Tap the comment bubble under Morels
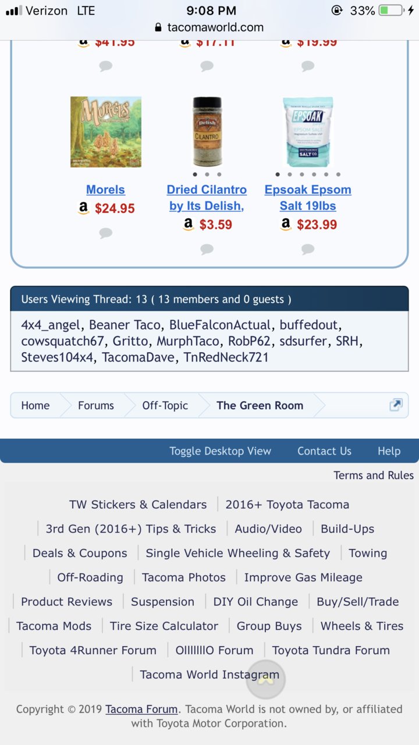The image size is (419, 745). 105,233
